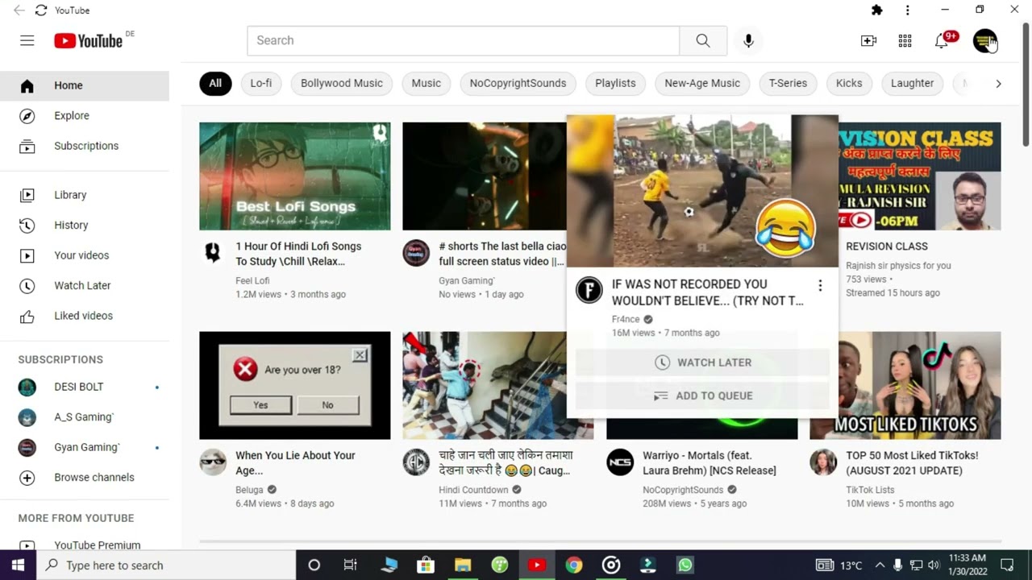
Task: Open the Most Liked TikToks thumbnail
Action: [905, 385]
